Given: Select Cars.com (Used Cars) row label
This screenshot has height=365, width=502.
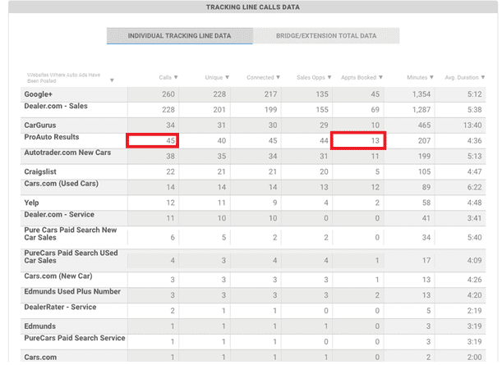Looking at the screenshot, I should pos(62,184).
